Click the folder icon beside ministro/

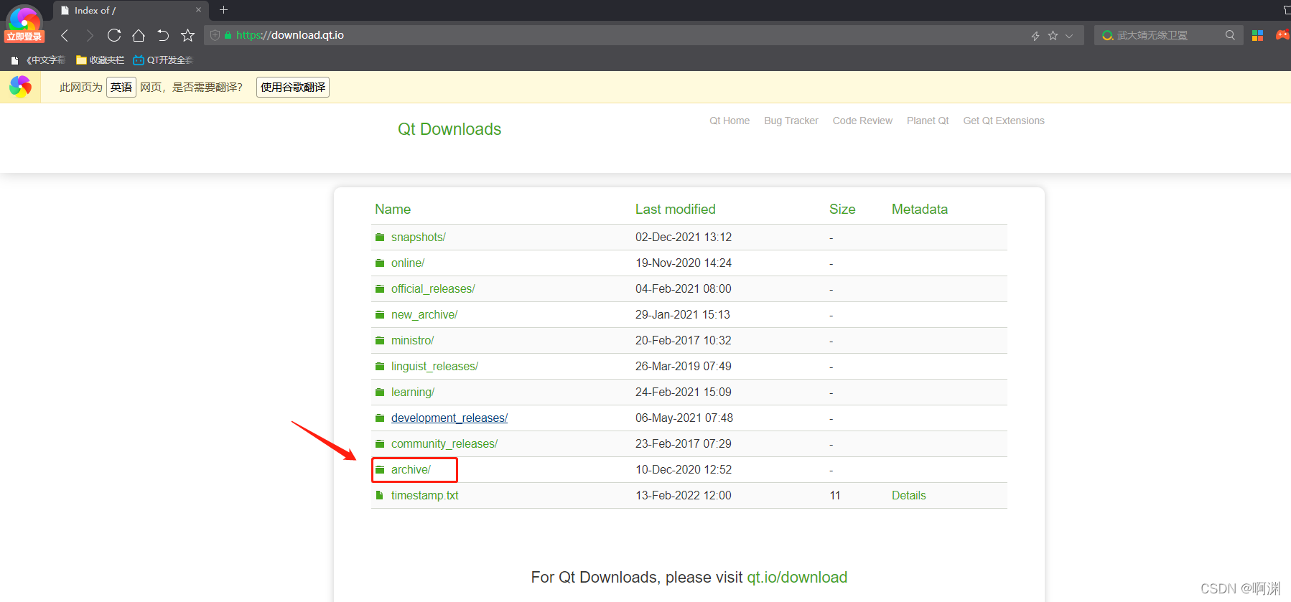click(380, 341)
